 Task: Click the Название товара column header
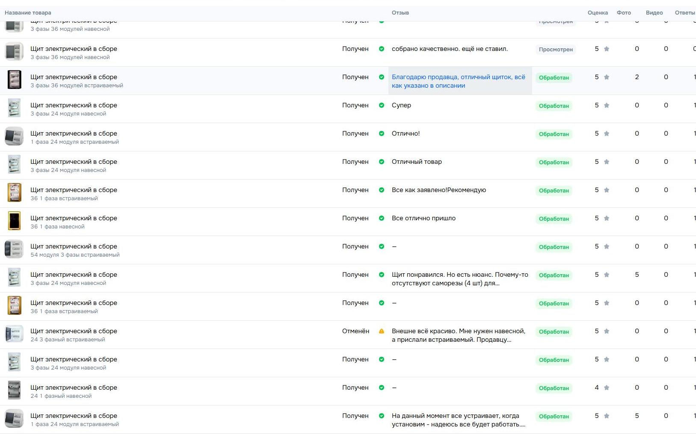pyautogui.click(x=28, y=13)
